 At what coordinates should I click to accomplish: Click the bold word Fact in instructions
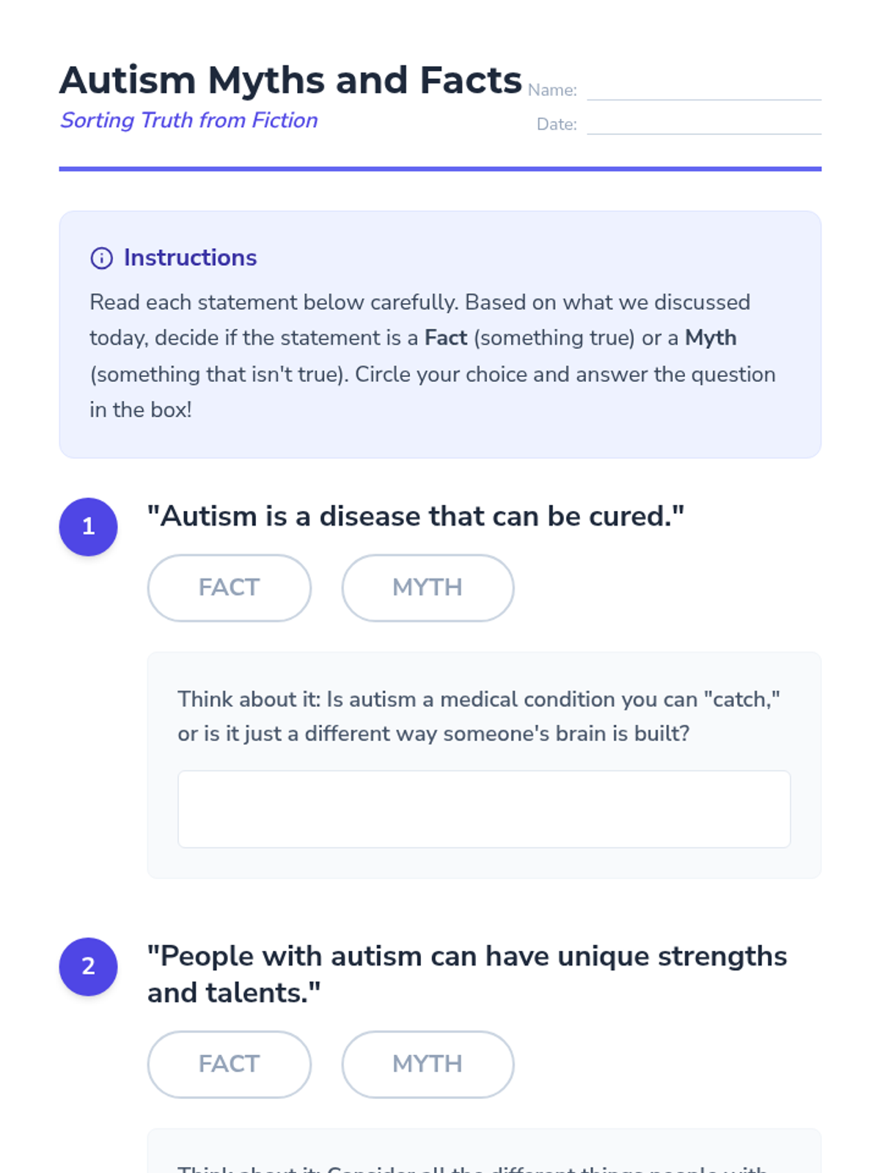(x=446, y=338)
